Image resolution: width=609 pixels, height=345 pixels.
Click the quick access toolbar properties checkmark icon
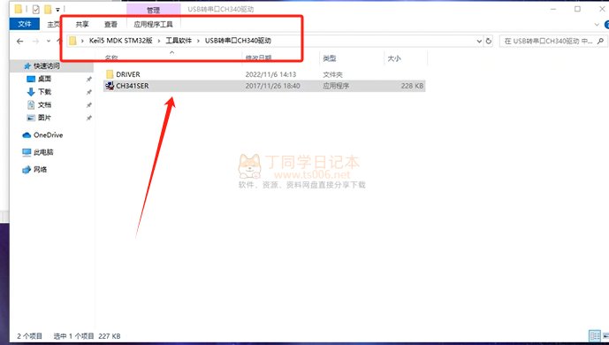pyautogui.click(x=35, y=10)
